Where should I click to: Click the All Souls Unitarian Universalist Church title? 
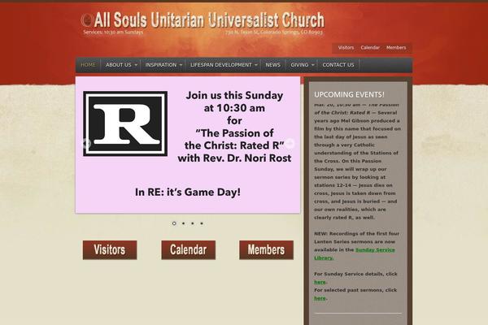209,19
